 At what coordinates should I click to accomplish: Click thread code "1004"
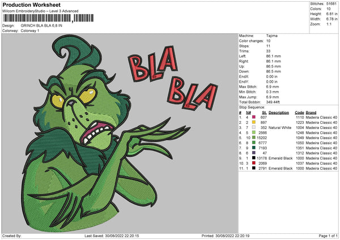300,128
